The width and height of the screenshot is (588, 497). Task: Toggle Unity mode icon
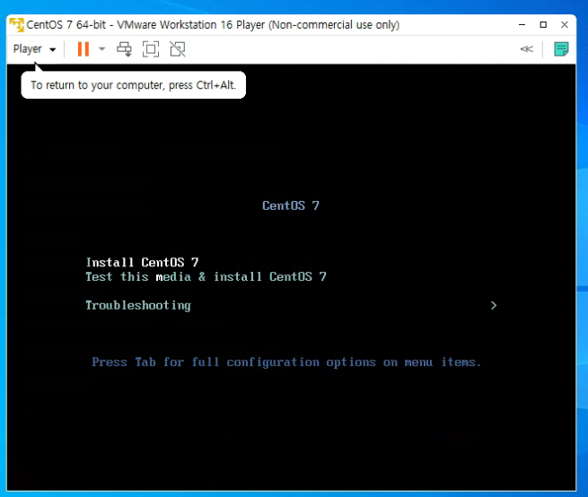coord(178,49)
